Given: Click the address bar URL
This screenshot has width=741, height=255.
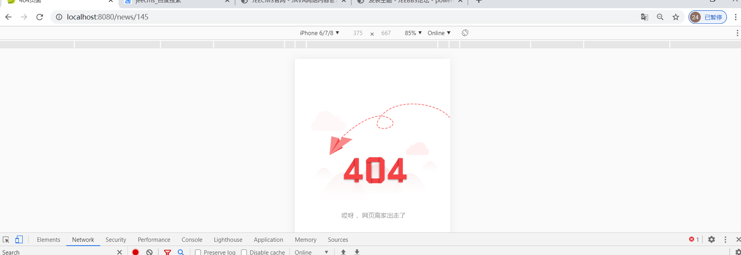Looking at the screenshot, I should coord(108,17).
